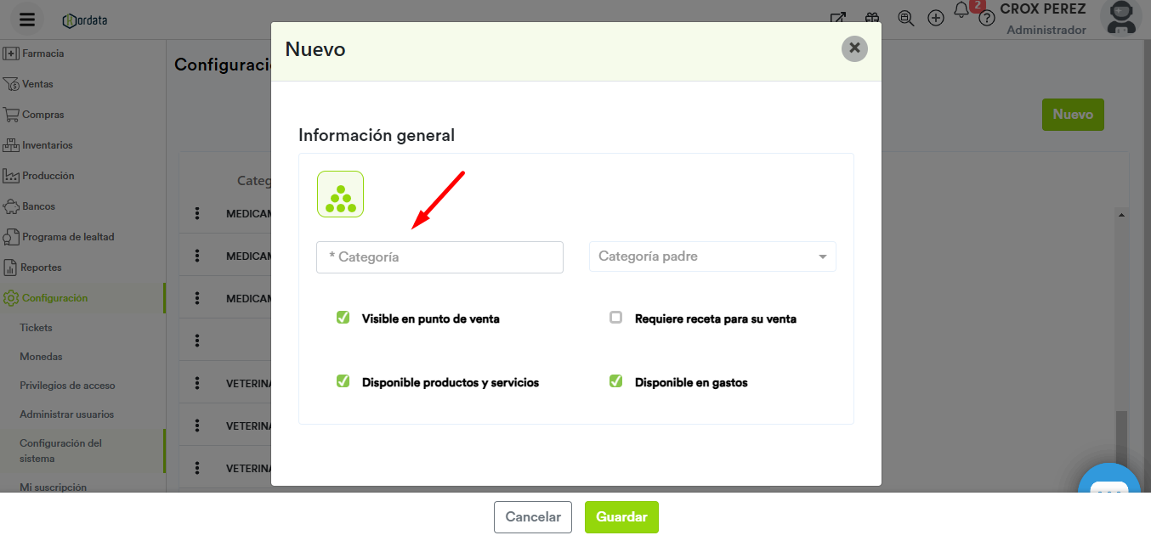This screenshot has height=541, width=1151.
Task: Uncheck Disponible en gastos checkbox
Action: tap(616, 381)
